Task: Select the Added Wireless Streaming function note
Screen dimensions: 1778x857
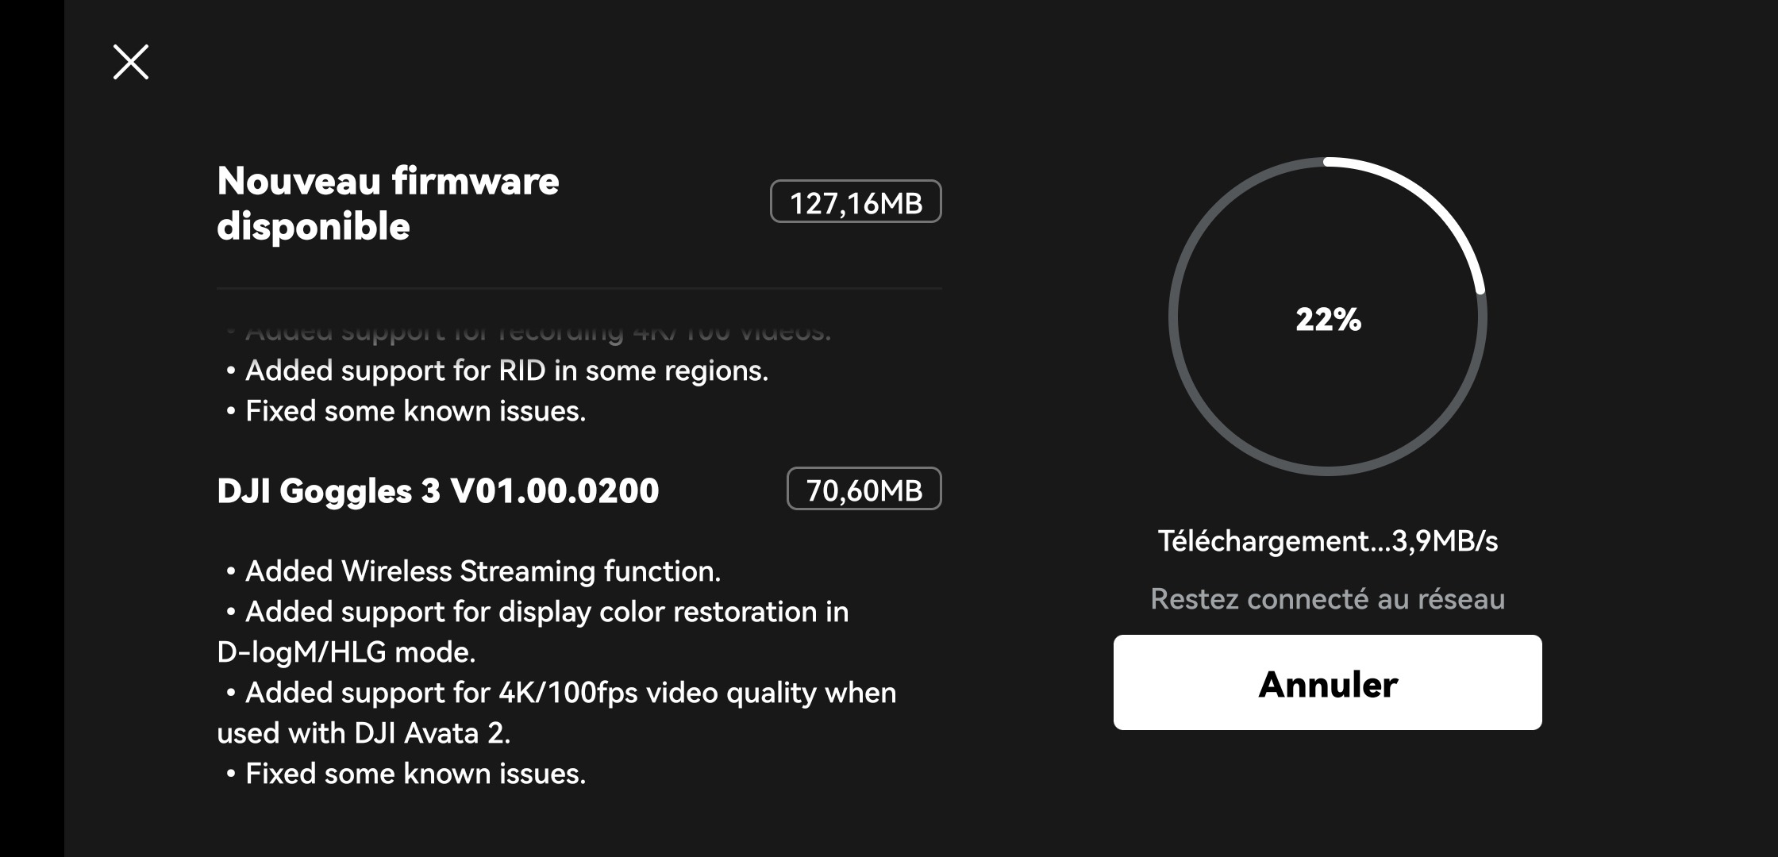Action: tap(473, 571)
